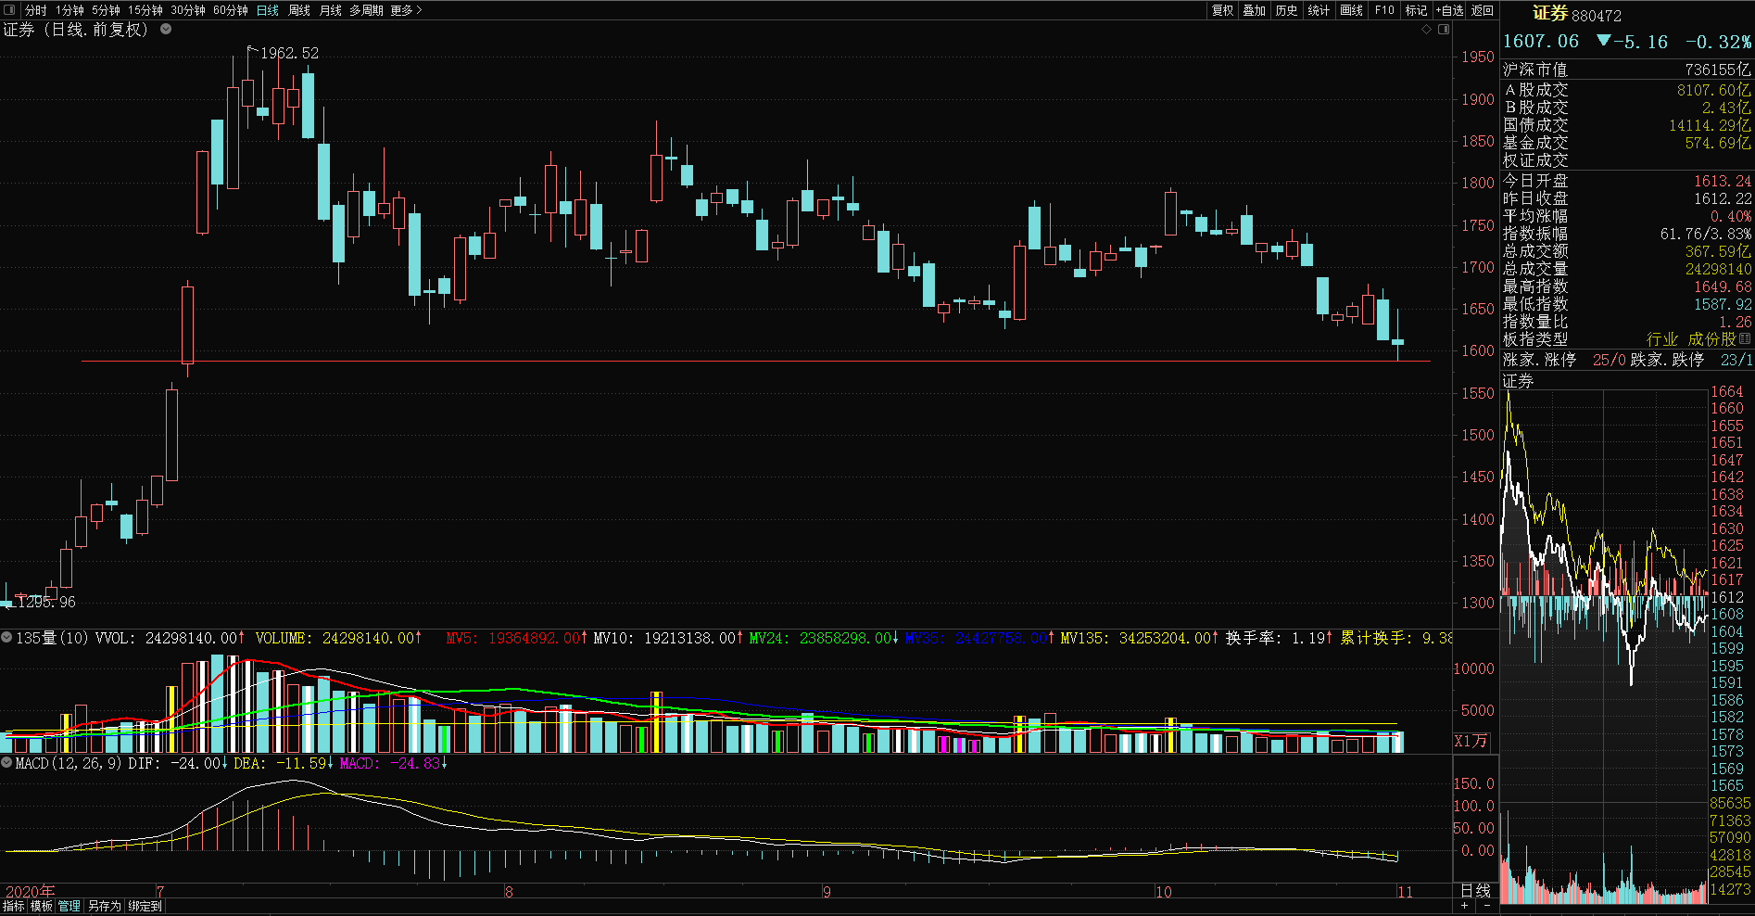Click the X1万 volume scale label
Screen dimensions: 1755x916
[1471, 740]
